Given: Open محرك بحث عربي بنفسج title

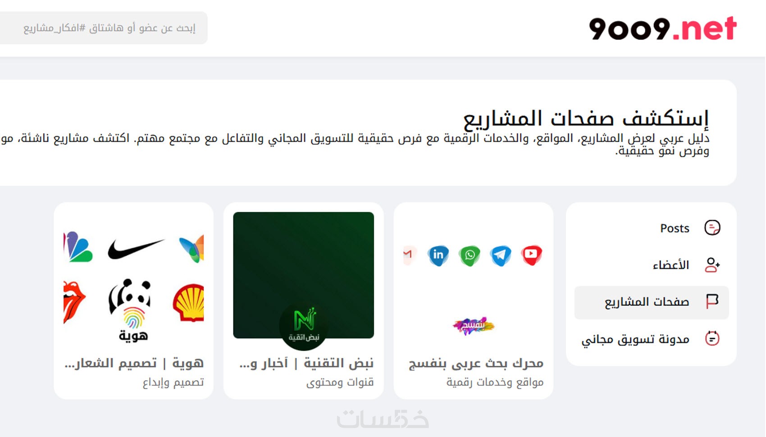Looking at the screenshot, I should (476, 363).
